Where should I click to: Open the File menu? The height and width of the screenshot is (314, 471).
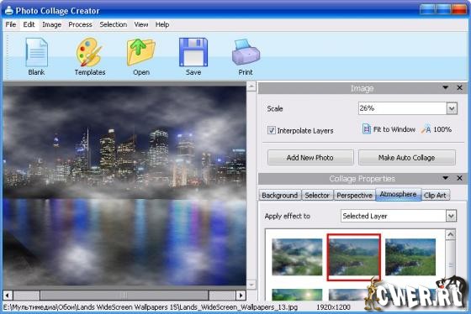coord(11,24)
